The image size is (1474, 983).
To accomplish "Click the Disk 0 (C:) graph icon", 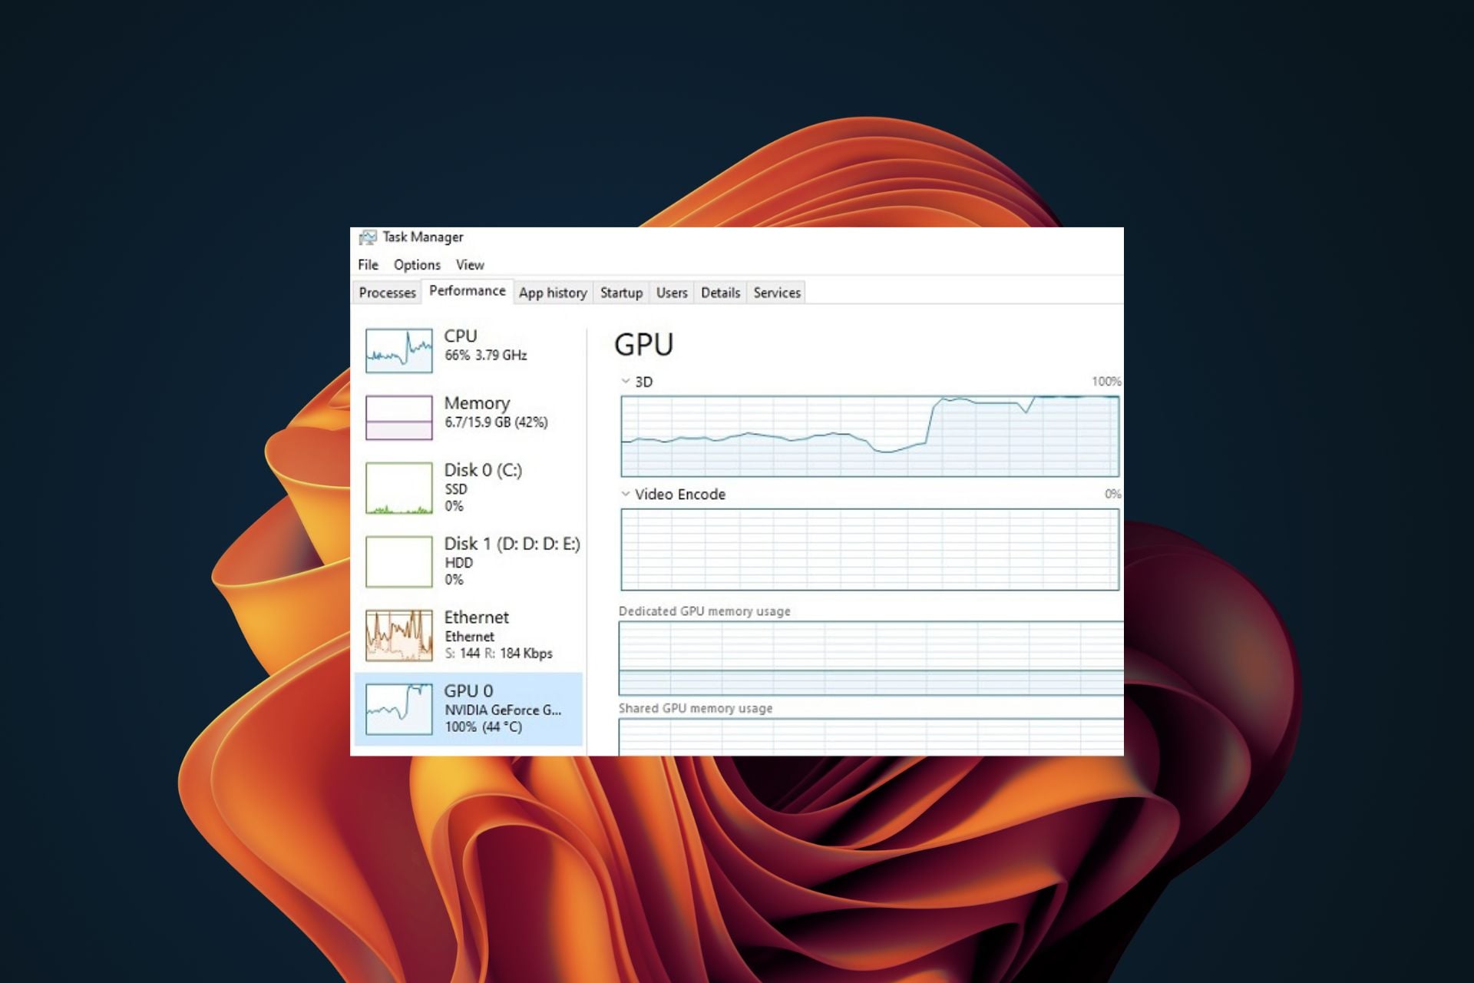I will (398, 488).
